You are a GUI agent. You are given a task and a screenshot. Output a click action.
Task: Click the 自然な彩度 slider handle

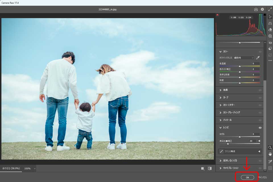point(240,77)
